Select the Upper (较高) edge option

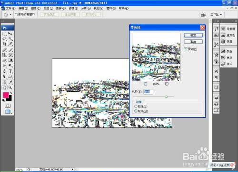pyautogui.click(x=136, y=111)
